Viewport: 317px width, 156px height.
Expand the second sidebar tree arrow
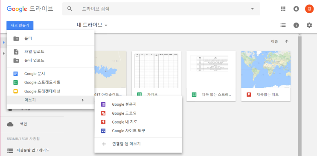(x=4, y=53)
